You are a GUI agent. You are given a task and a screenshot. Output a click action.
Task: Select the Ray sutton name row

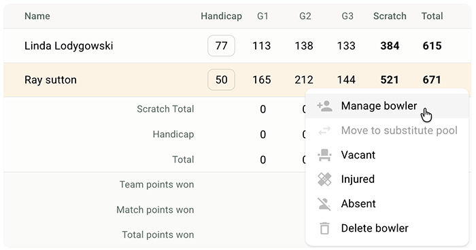pos(237,80)
